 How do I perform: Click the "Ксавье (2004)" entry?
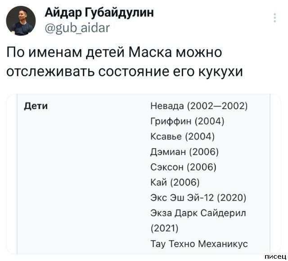[182, 137]
